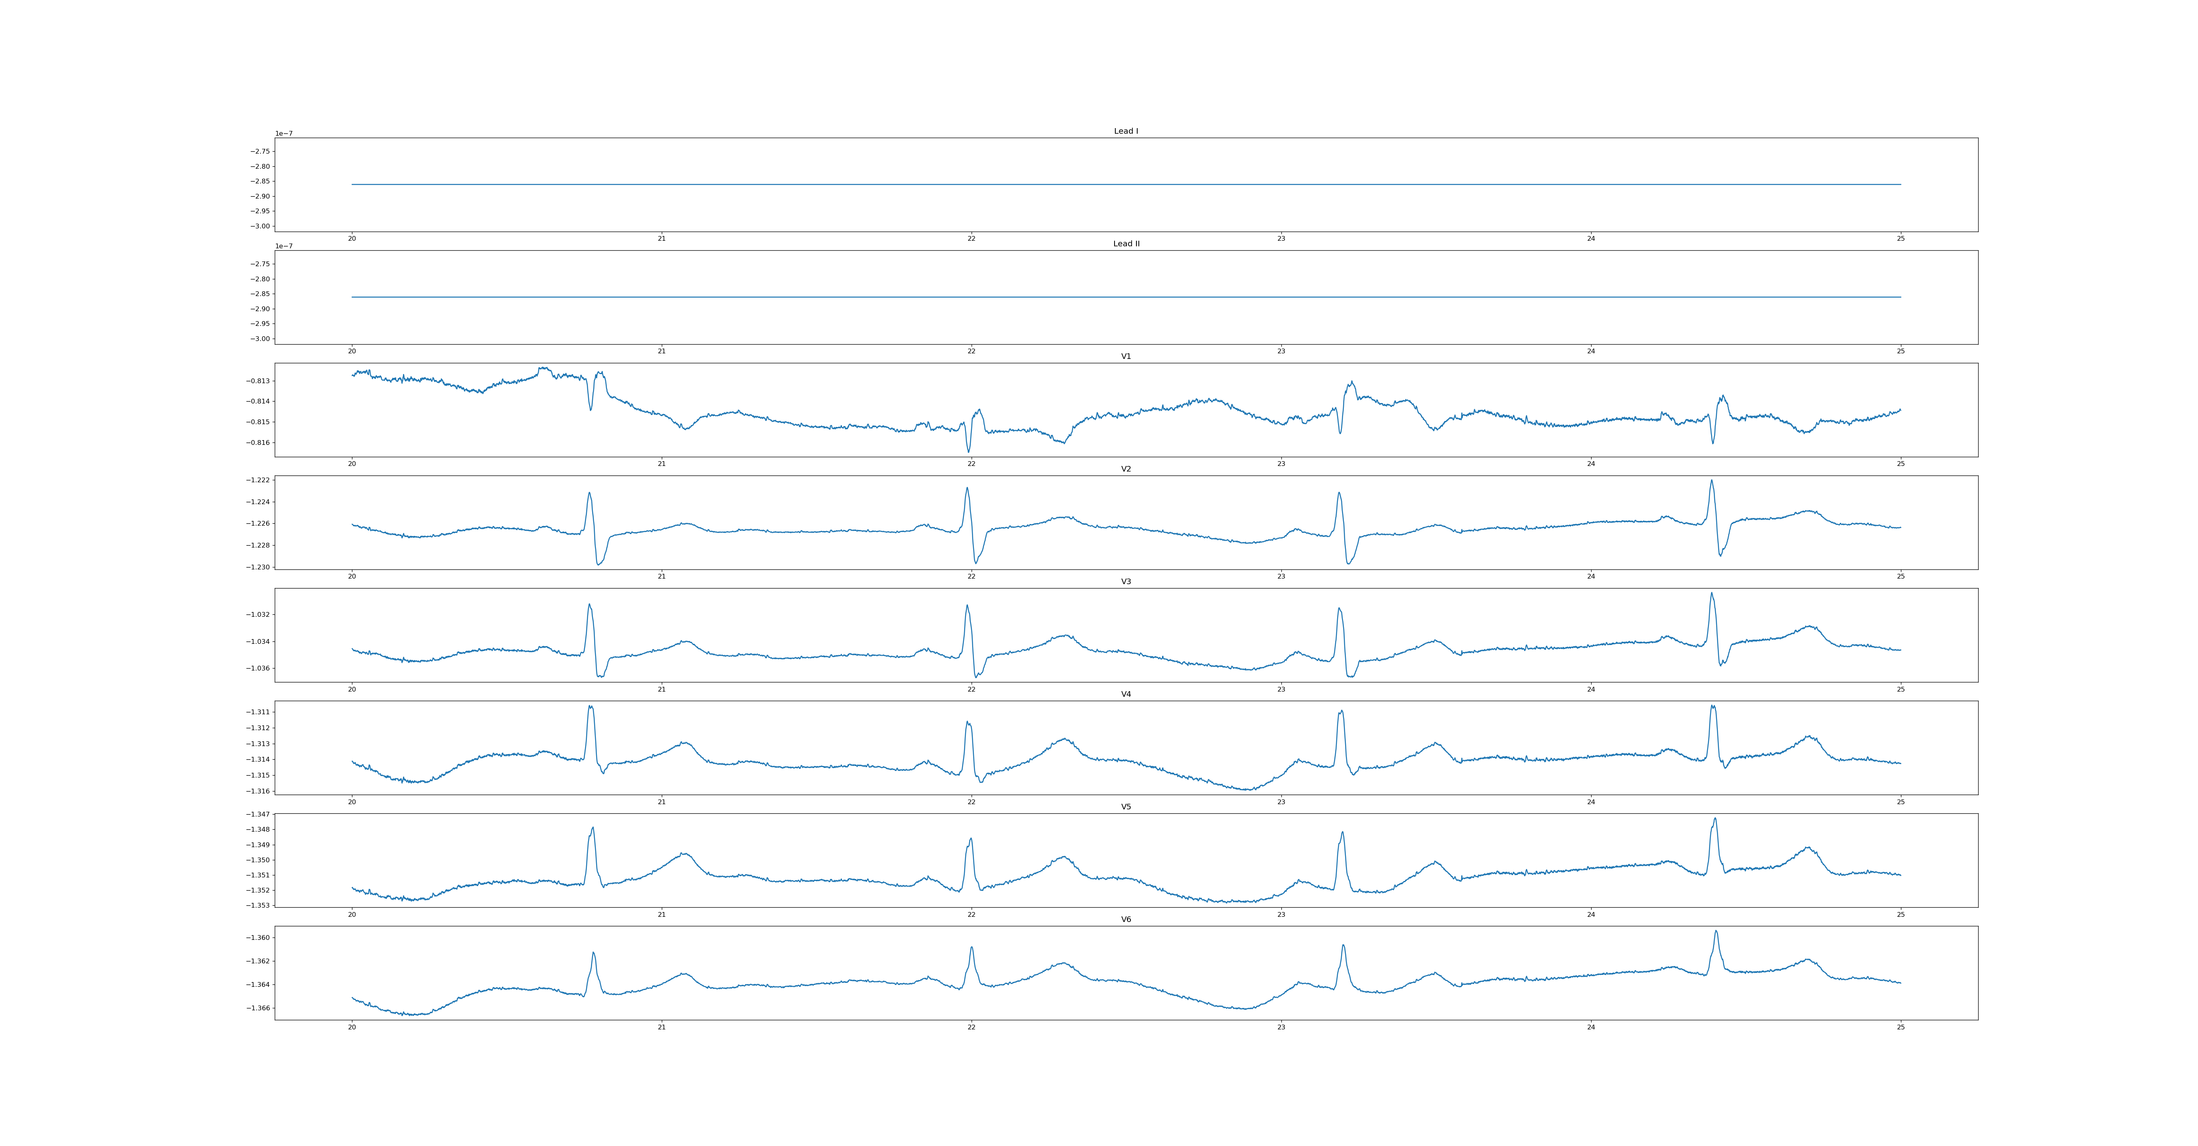This screenshot has height=1146, width=2198.
Task: Click x-axis tick 22 below V6 plot
Action: click(971, 1027)
